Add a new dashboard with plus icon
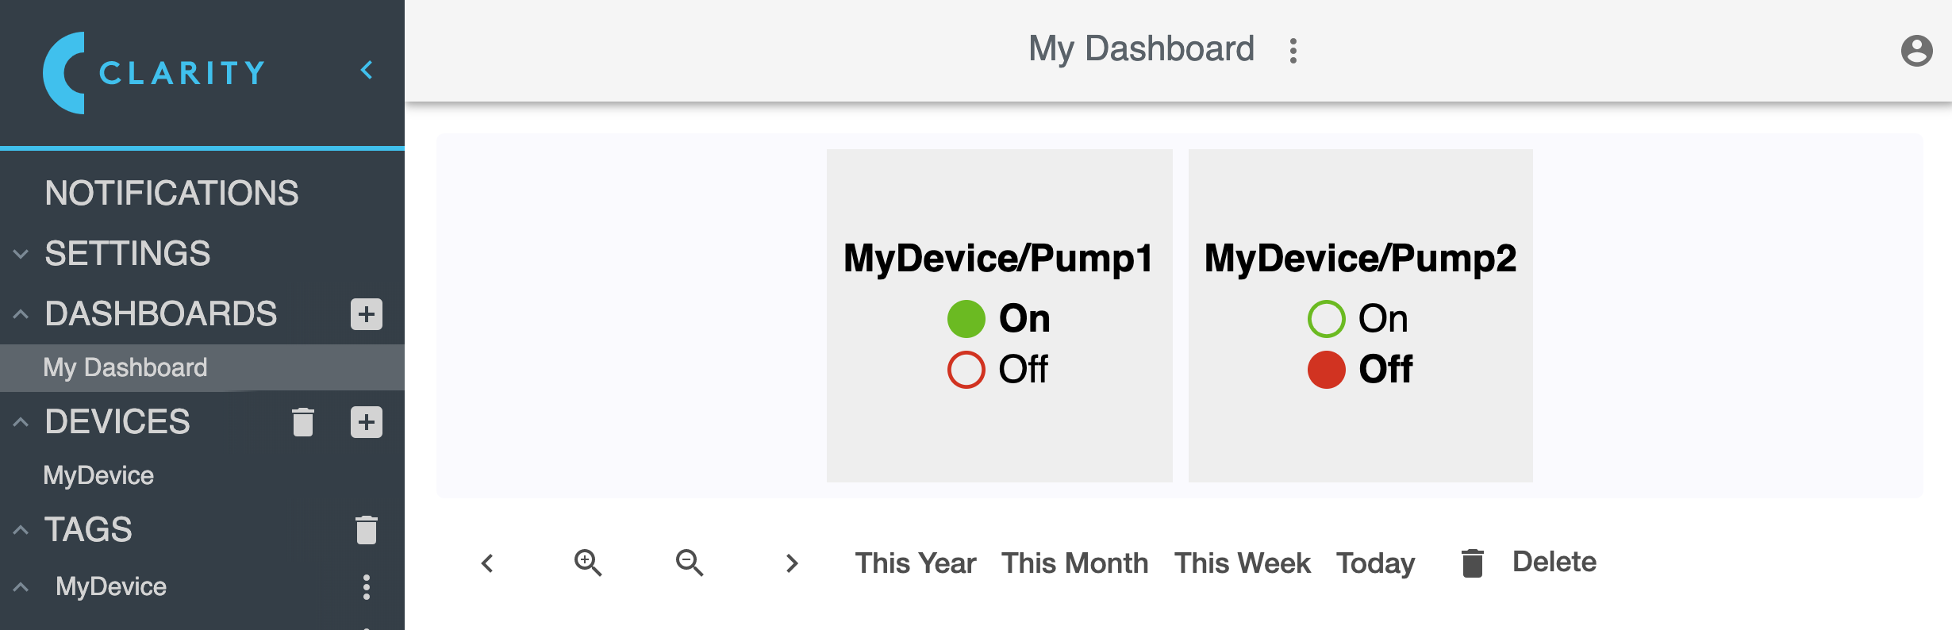Image resolution: width=1952 pixels, height=630 pixels. click(x=367, y=314)
